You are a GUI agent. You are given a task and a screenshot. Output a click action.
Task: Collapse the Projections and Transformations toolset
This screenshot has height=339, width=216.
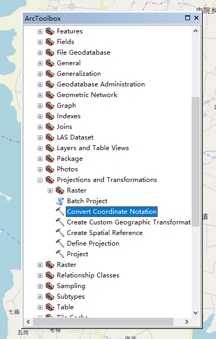(x=40, y=180)
